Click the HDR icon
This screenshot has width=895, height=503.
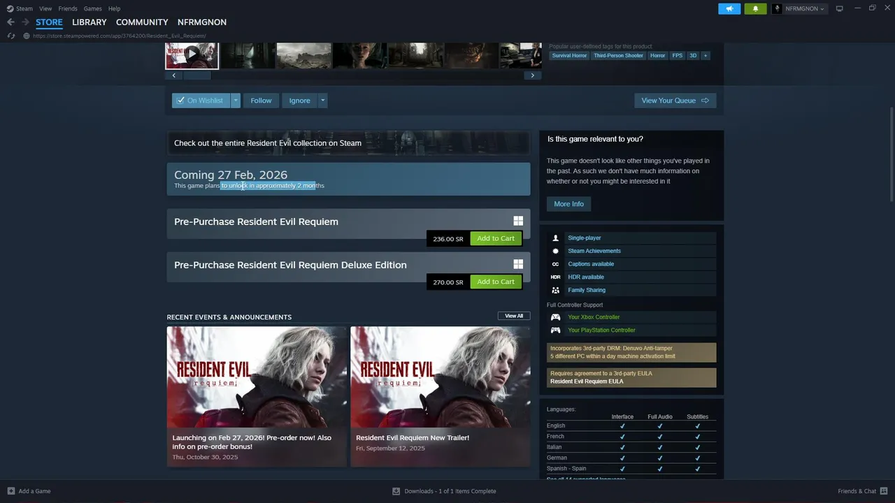coord(555,277)
